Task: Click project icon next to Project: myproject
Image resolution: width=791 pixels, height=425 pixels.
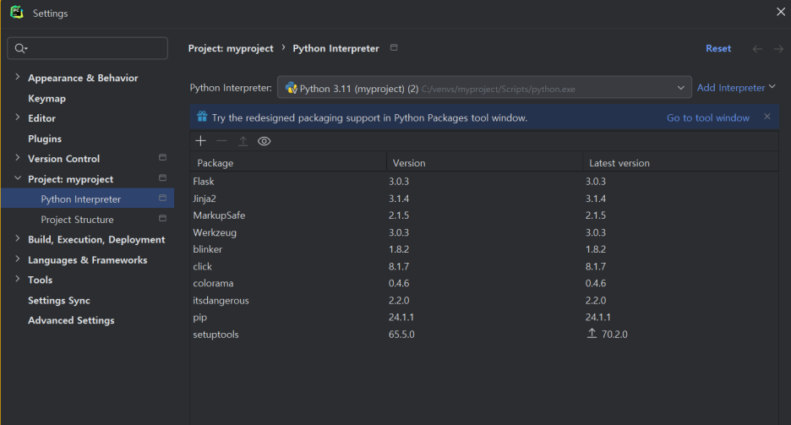Action: click(x=162, y=178)
